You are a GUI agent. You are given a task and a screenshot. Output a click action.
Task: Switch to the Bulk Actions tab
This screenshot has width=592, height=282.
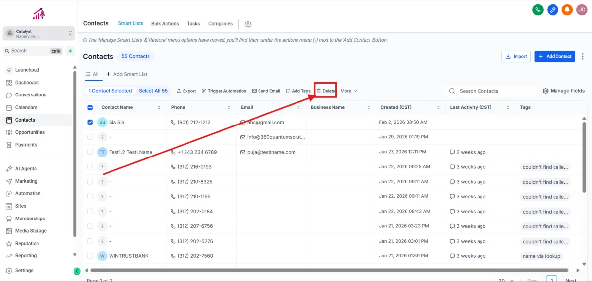point(165,23)
